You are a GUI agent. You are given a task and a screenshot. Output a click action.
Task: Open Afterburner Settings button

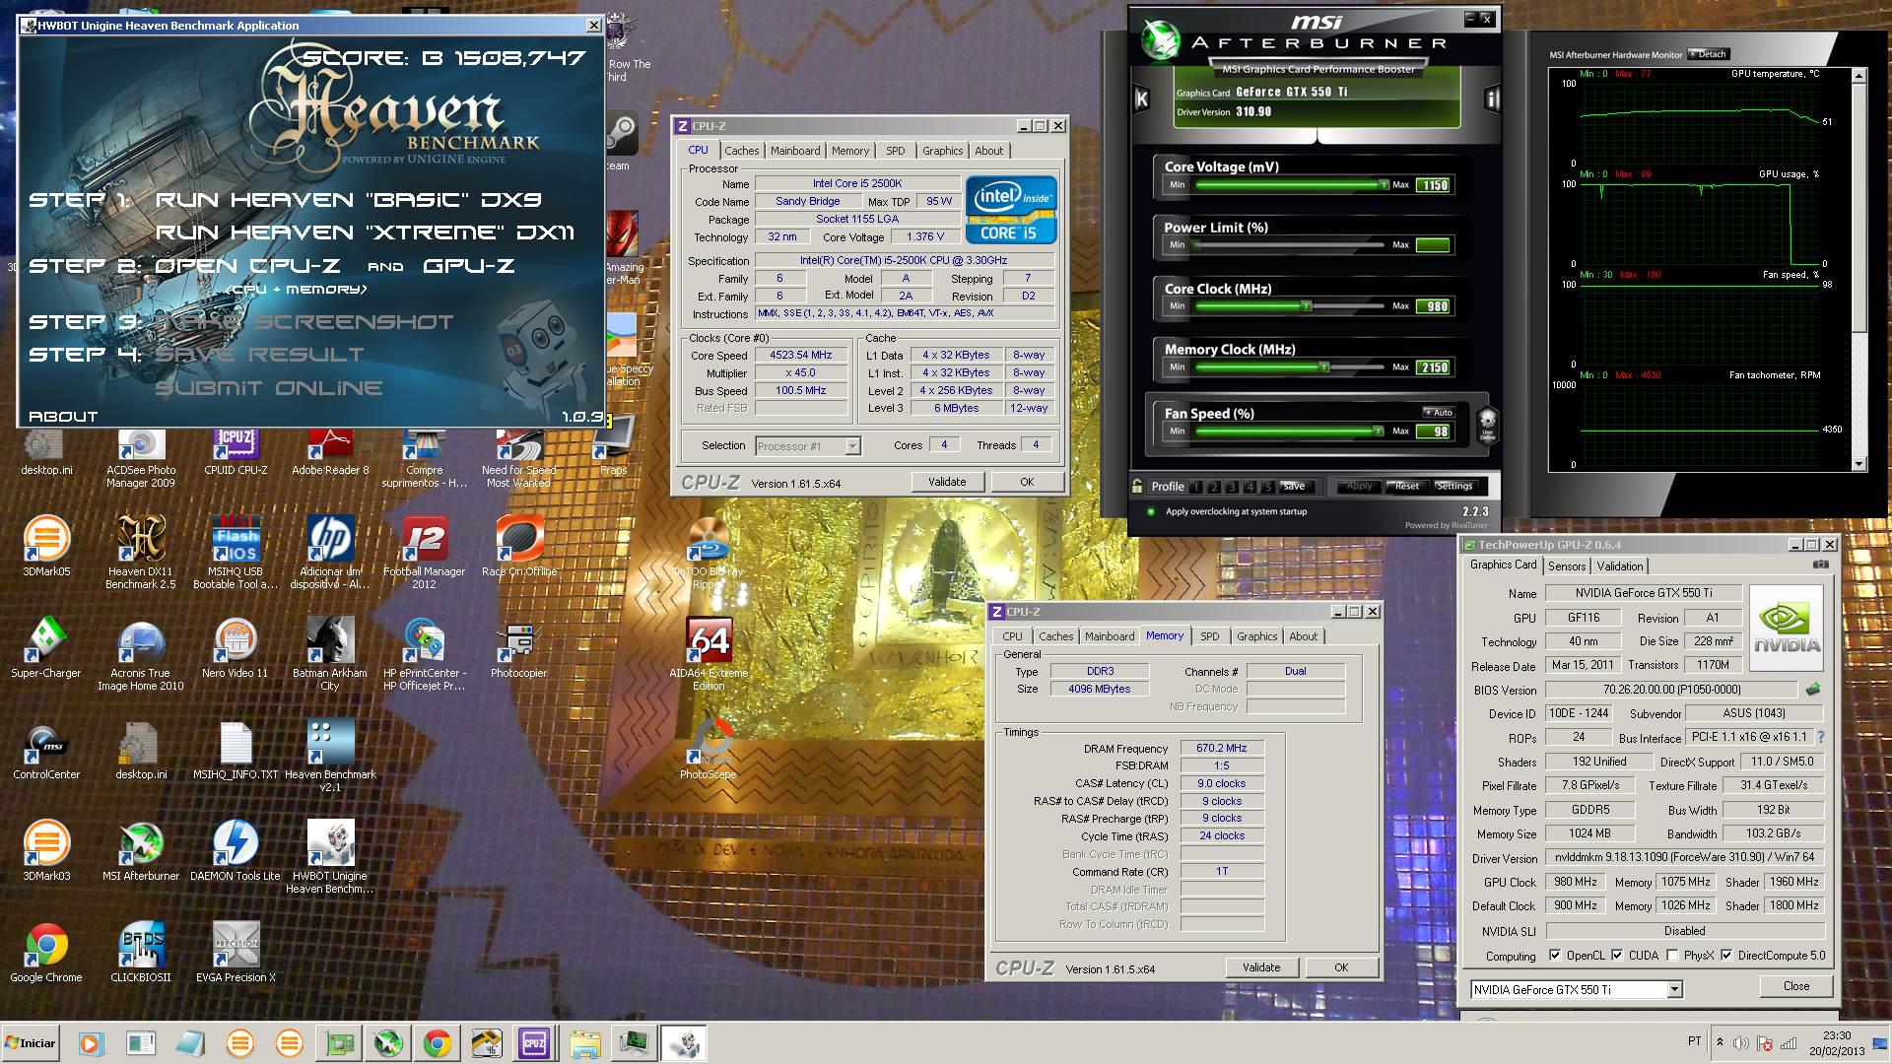coord(1453,486)
